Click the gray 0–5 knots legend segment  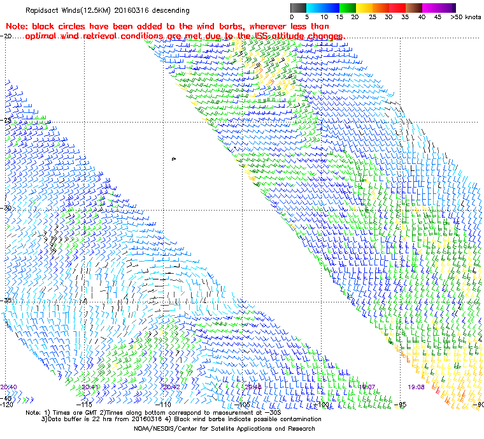coord(299,8)
